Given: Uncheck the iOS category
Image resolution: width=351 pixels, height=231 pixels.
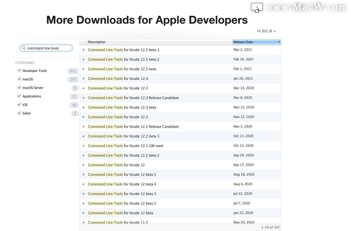Looking at the screenshot, I should 19,105.
